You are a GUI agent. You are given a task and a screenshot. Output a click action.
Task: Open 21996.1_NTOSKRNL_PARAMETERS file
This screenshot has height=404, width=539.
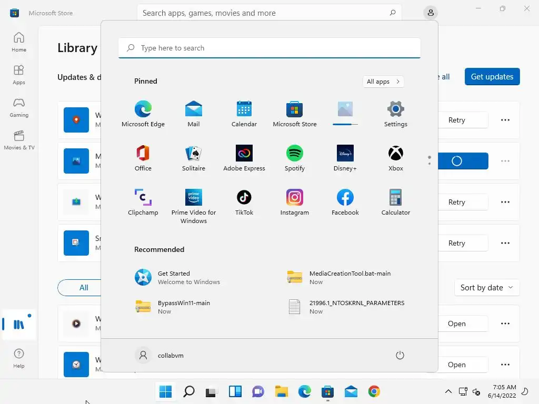click(x=346, y=307)
